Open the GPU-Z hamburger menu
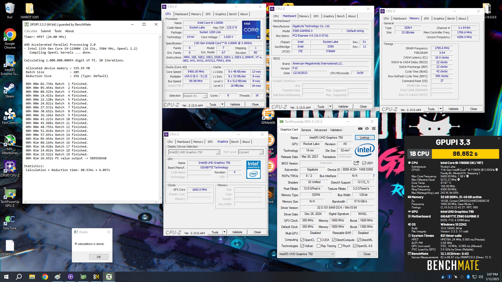502x282 pixels. (x=374, y=128)
